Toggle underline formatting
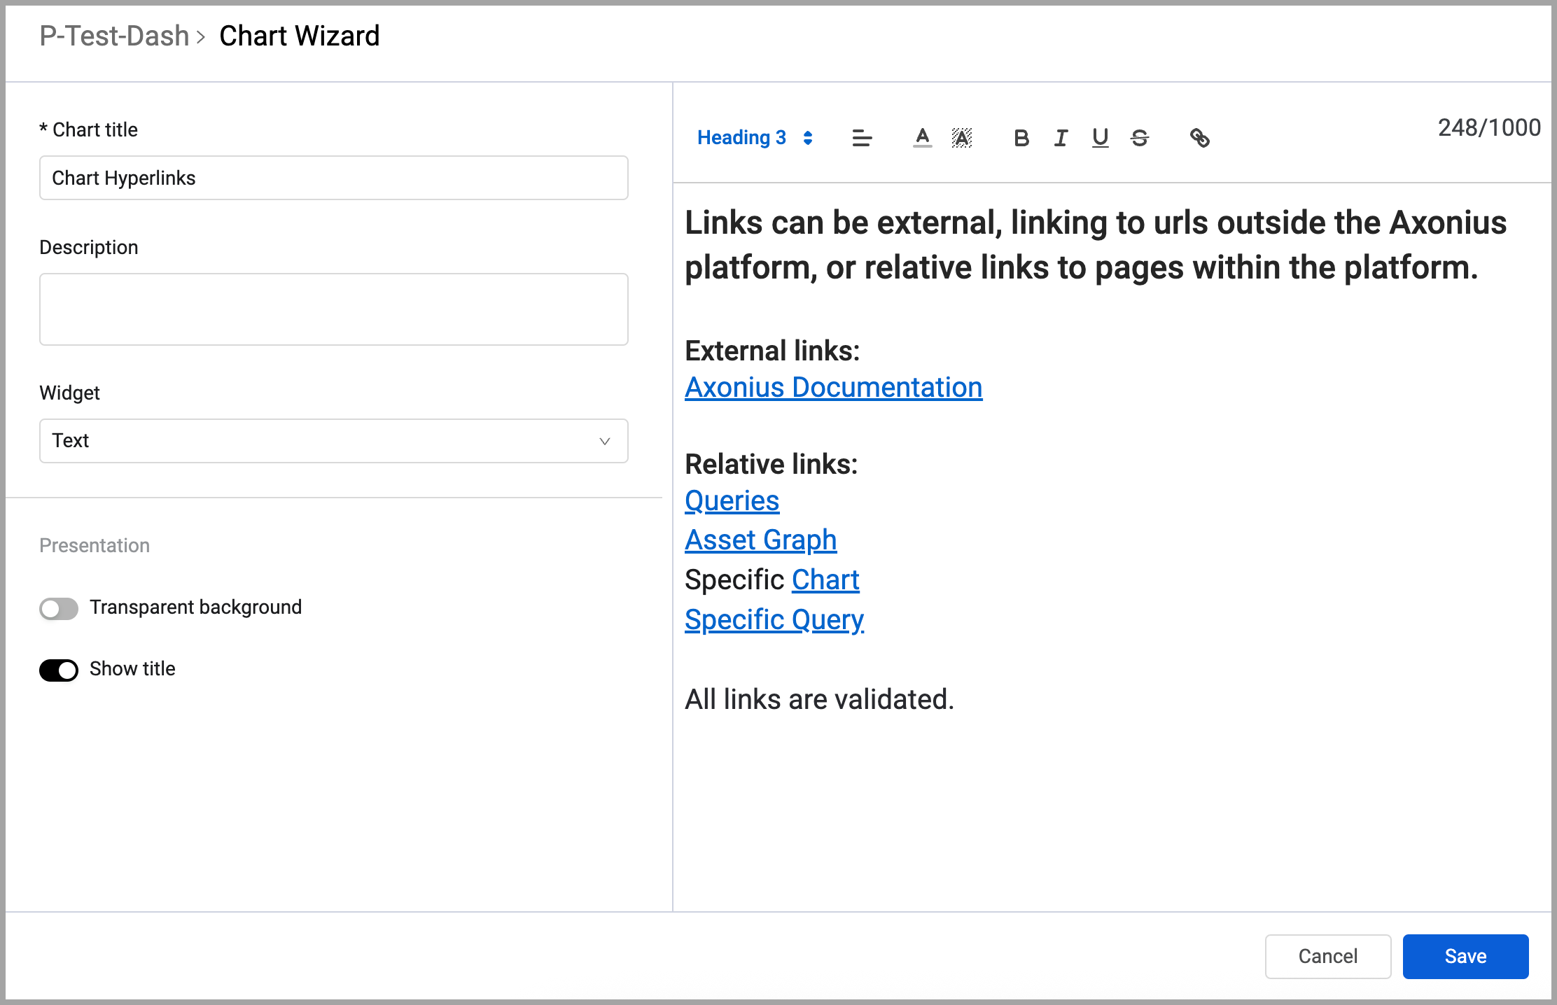 click(x=1100, y=138)
